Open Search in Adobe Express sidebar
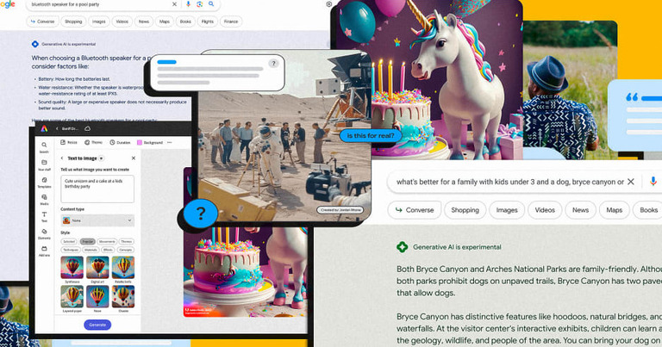 click(x=44, y=147)
